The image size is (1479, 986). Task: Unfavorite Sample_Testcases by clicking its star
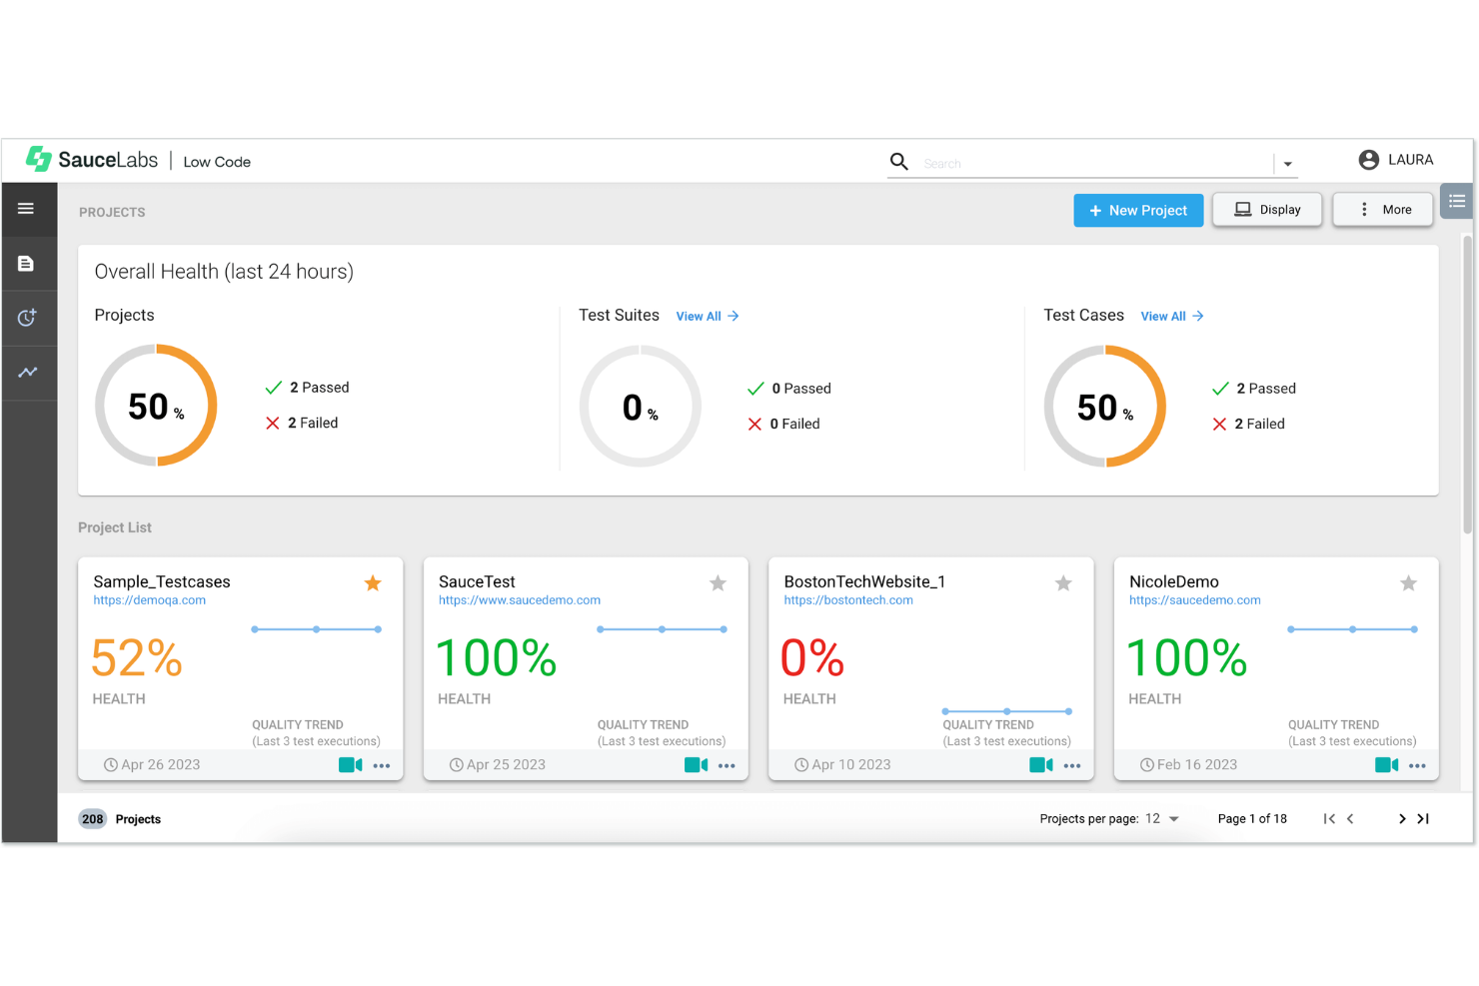372,582
